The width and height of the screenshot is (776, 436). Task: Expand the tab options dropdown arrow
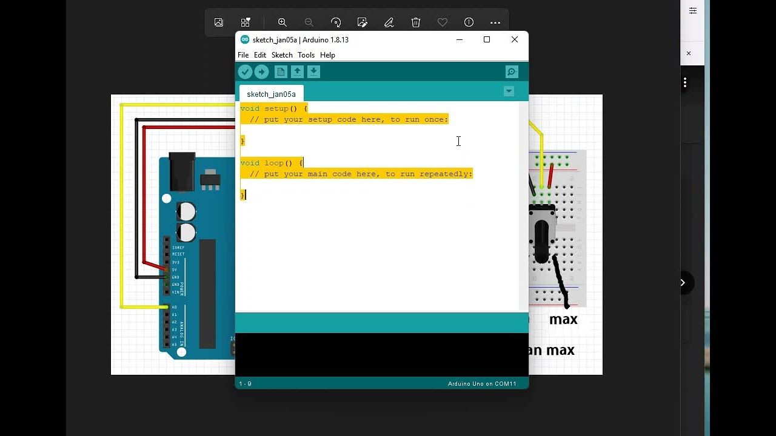click(x=509, y=91)
